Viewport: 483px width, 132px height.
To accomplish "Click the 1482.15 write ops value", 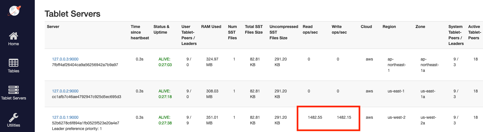I will 344,117.
